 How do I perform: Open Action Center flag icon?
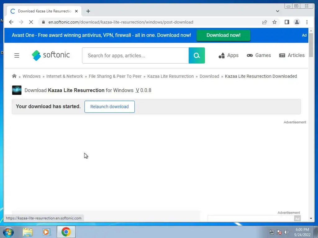coord(279,232)
